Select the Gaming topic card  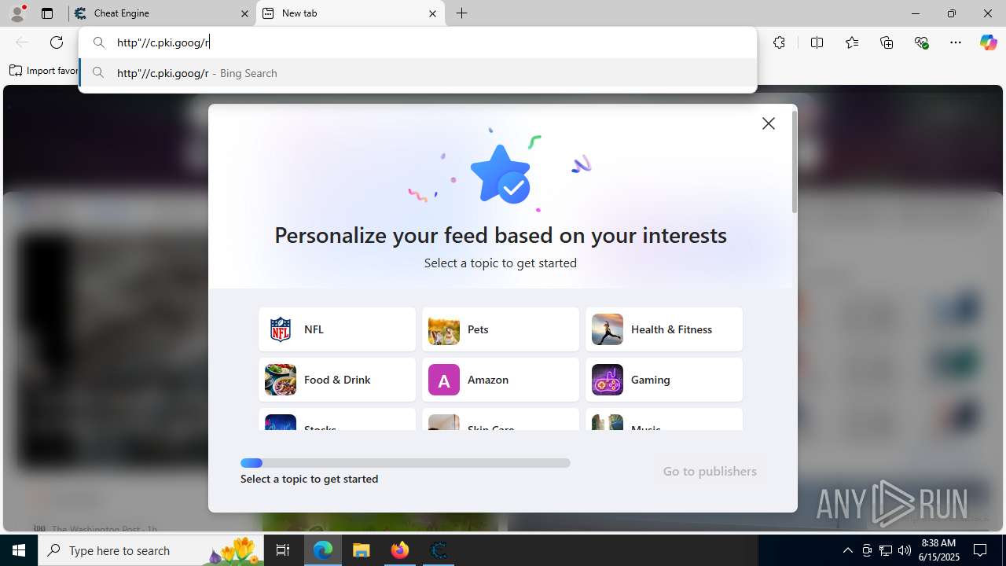[x=664, y=380]
